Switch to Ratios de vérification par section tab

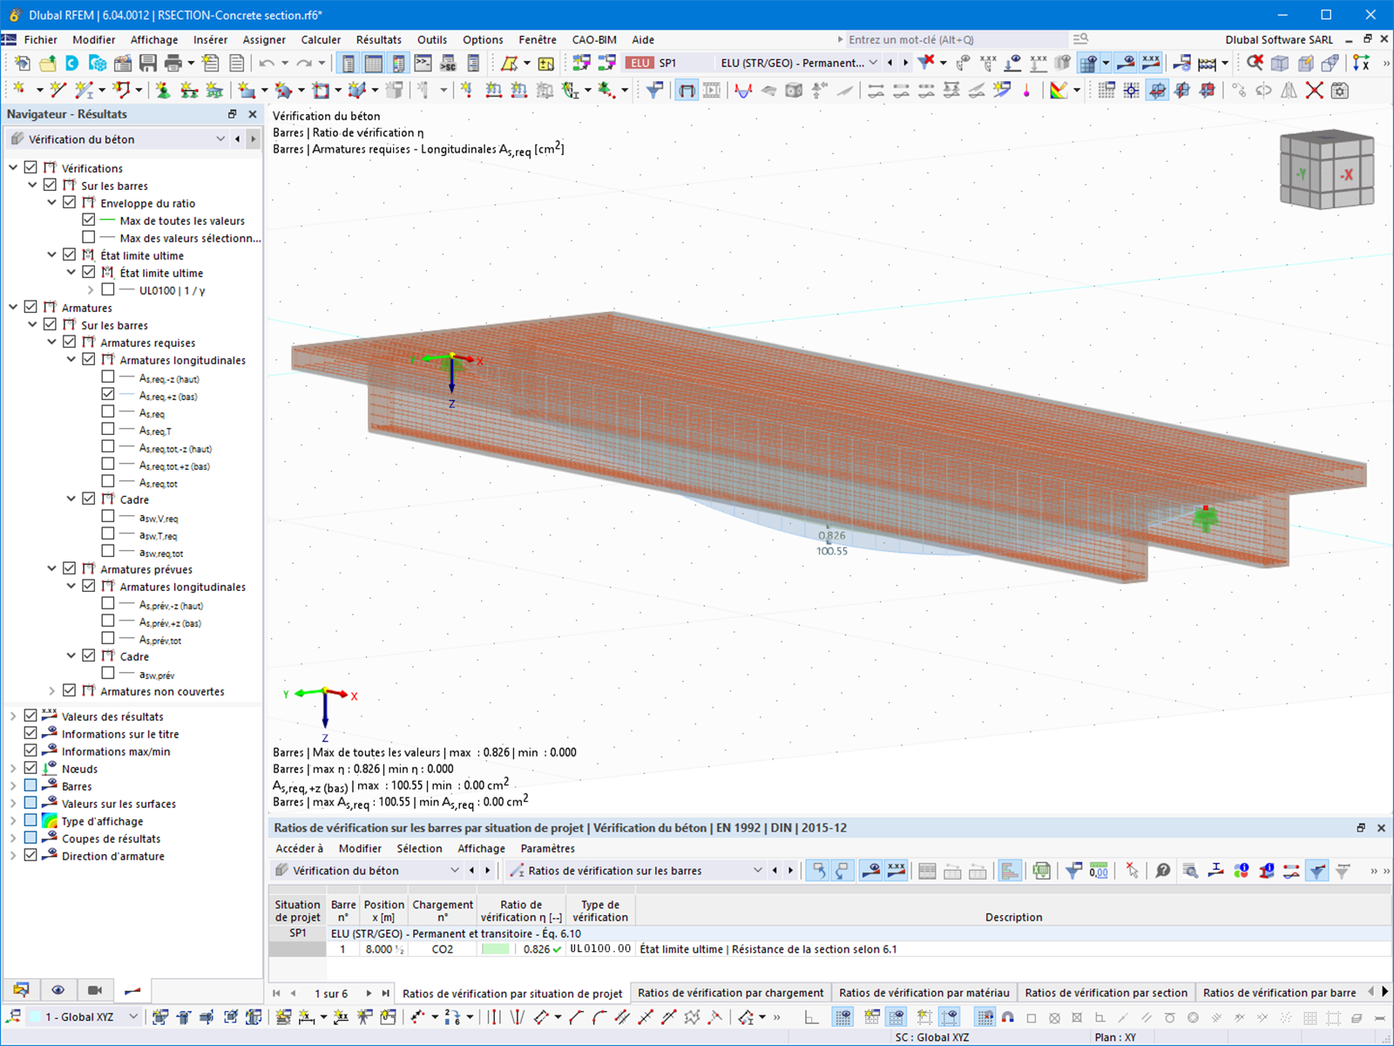[x=1106, y=993]
